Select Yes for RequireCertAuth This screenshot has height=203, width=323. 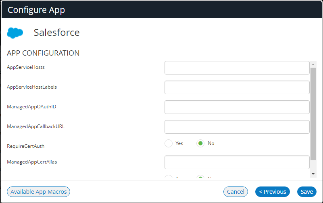pyautogui.click(x=169, y=143)
